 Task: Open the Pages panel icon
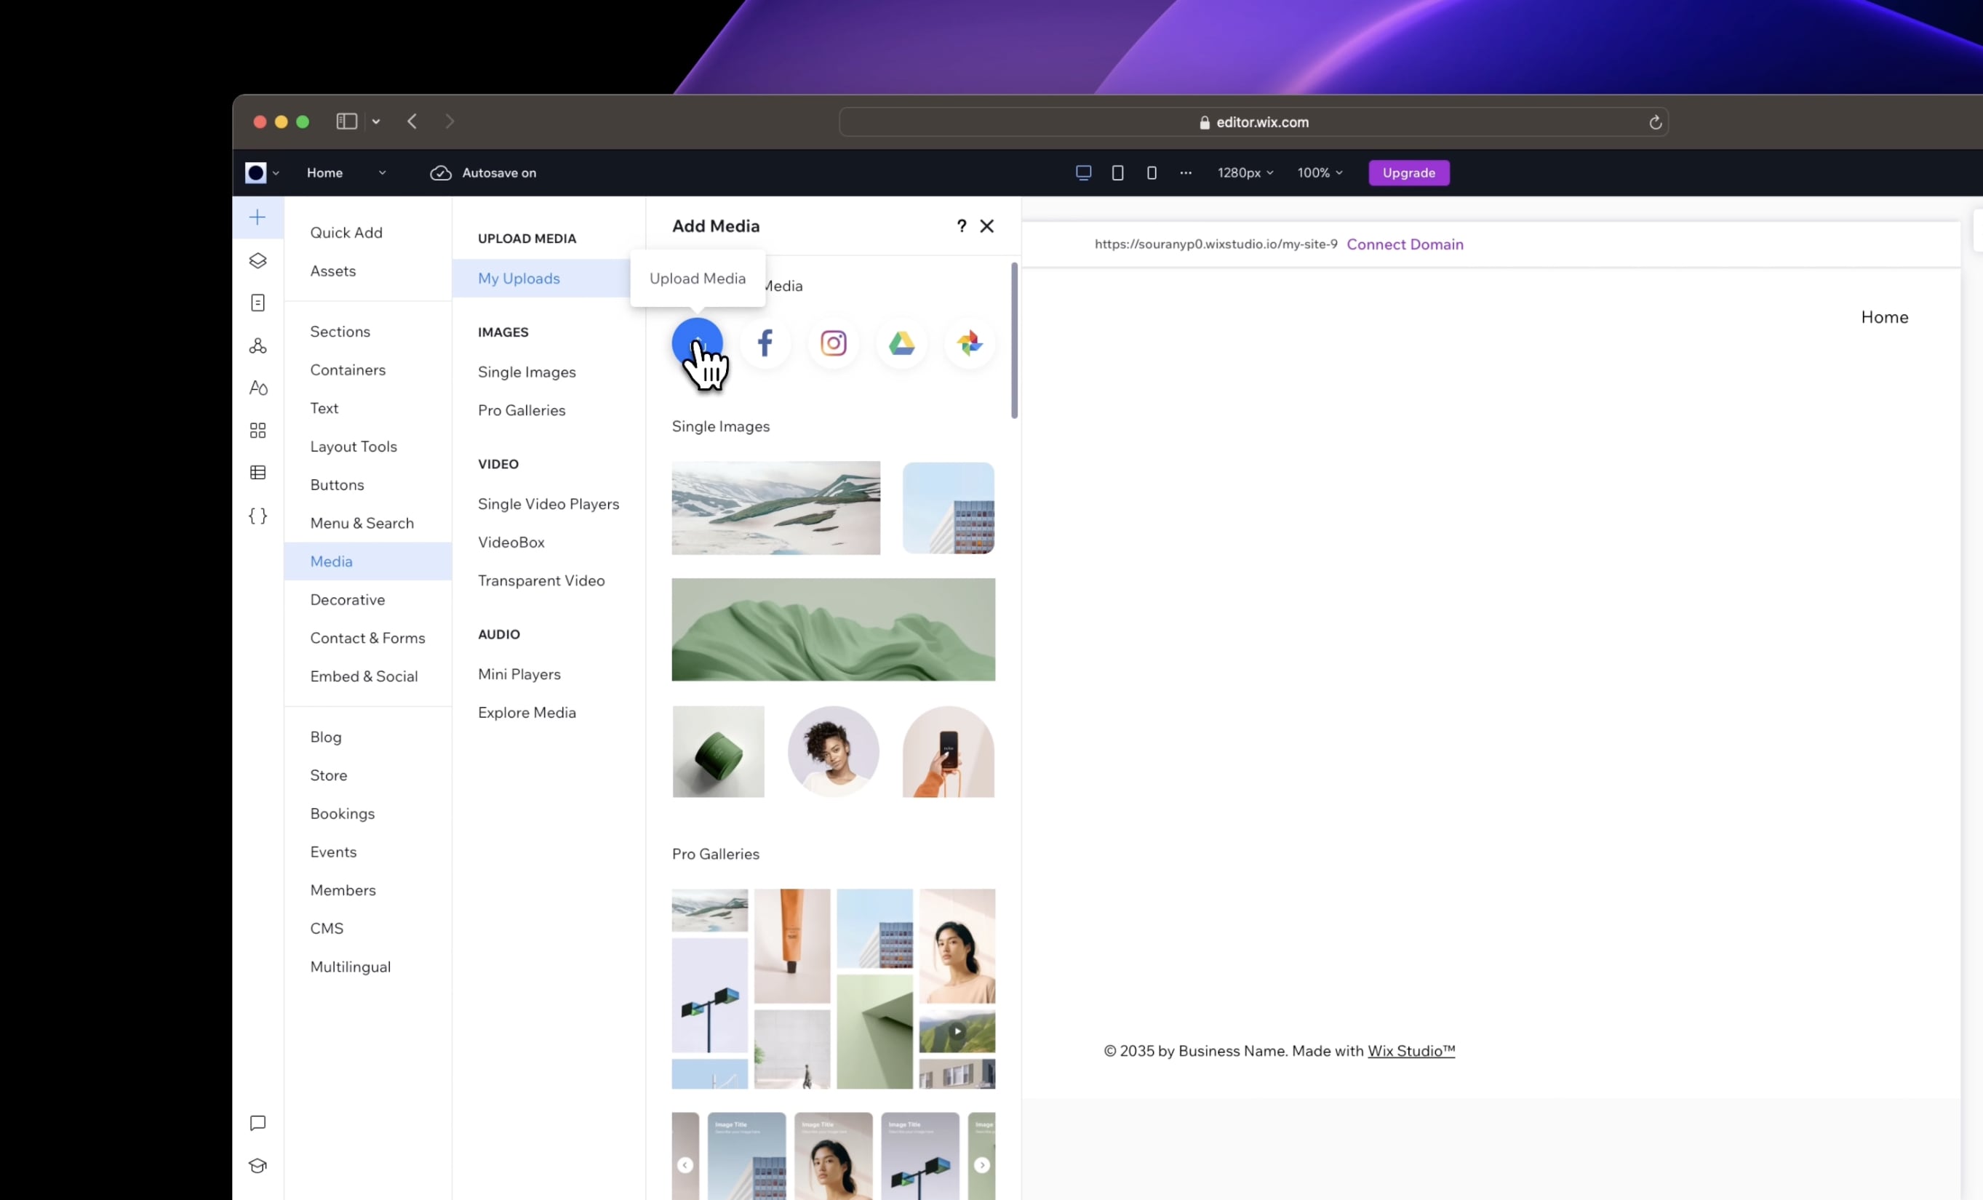pos(258,303)
